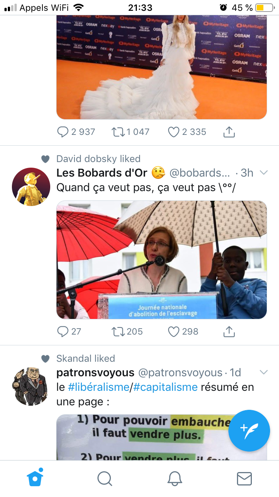Image resolution: width=279 pixels, height=497 pixels.
Task: Open the Home timeline tab
Action: point(35,478)
